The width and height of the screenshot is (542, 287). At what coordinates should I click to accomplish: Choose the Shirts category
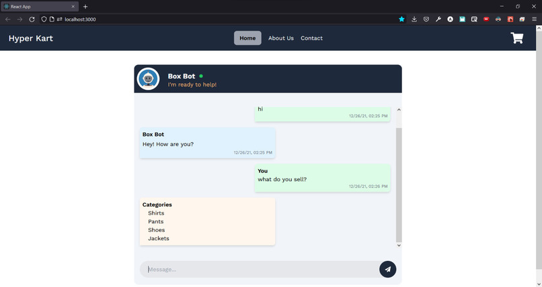click(x=156, y=213)
